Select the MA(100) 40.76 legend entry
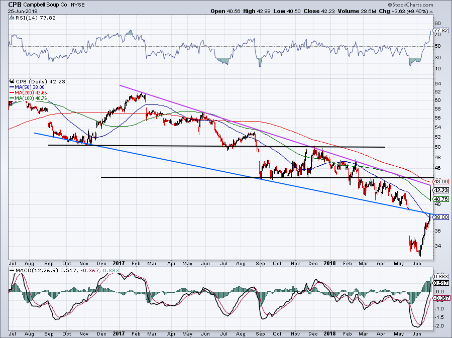Image resolution: width=452 pixels, height=338 pixels. point(28,98)
